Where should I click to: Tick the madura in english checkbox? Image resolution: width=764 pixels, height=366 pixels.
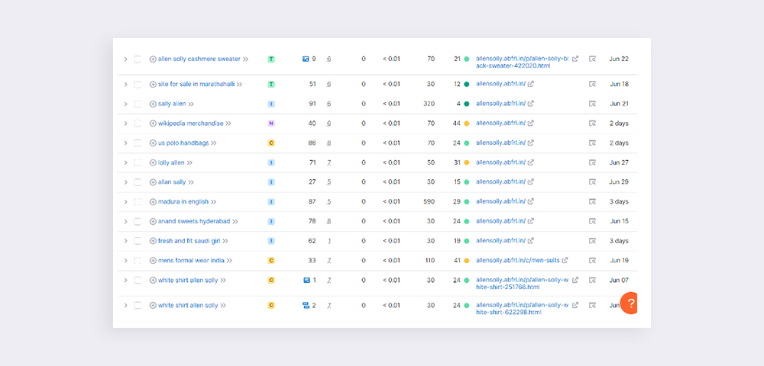pyautogui.click(x=138, y=202)
